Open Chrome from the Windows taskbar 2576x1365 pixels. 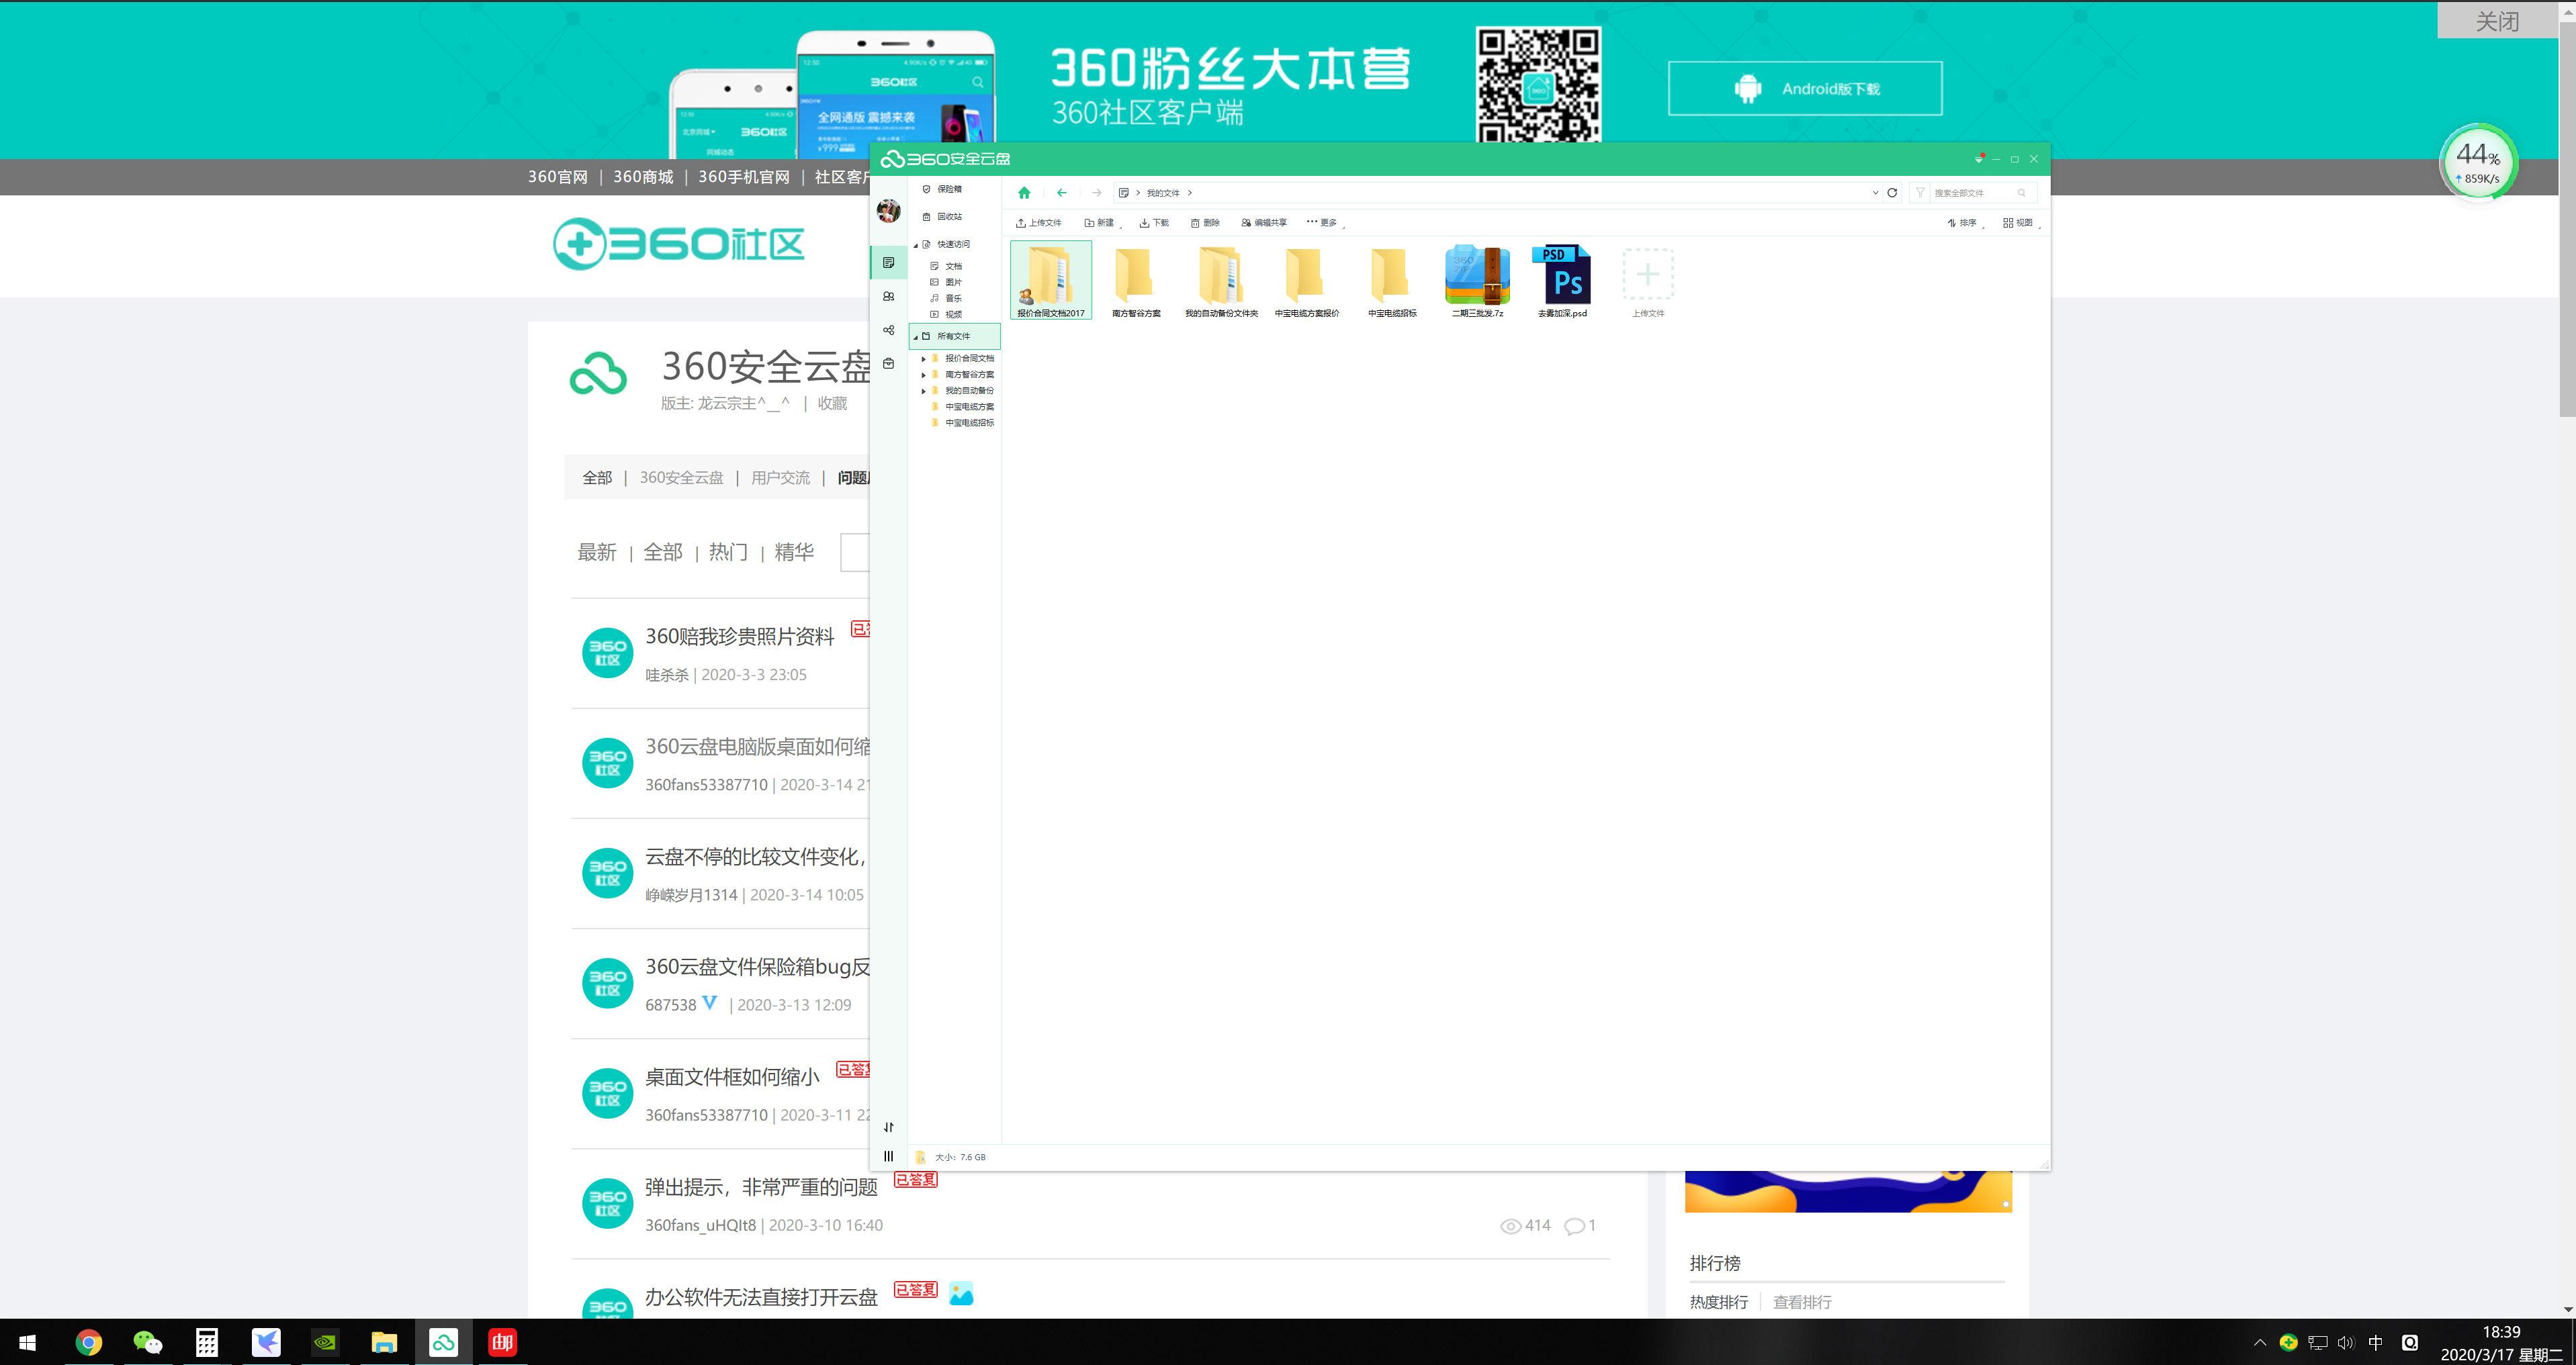pos(89,1342)
